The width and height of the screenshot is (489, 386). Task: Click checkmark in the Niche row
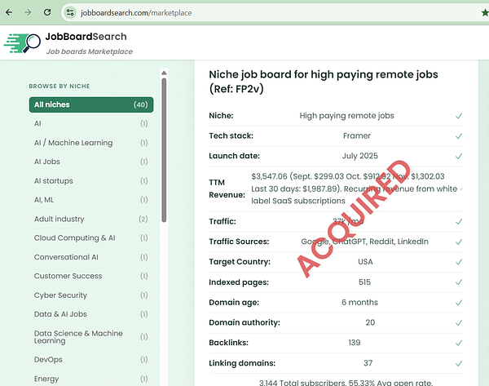coord(459,116)
